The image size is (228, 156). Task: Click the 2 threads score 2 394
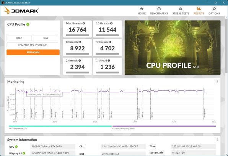[x=77, y=67]
